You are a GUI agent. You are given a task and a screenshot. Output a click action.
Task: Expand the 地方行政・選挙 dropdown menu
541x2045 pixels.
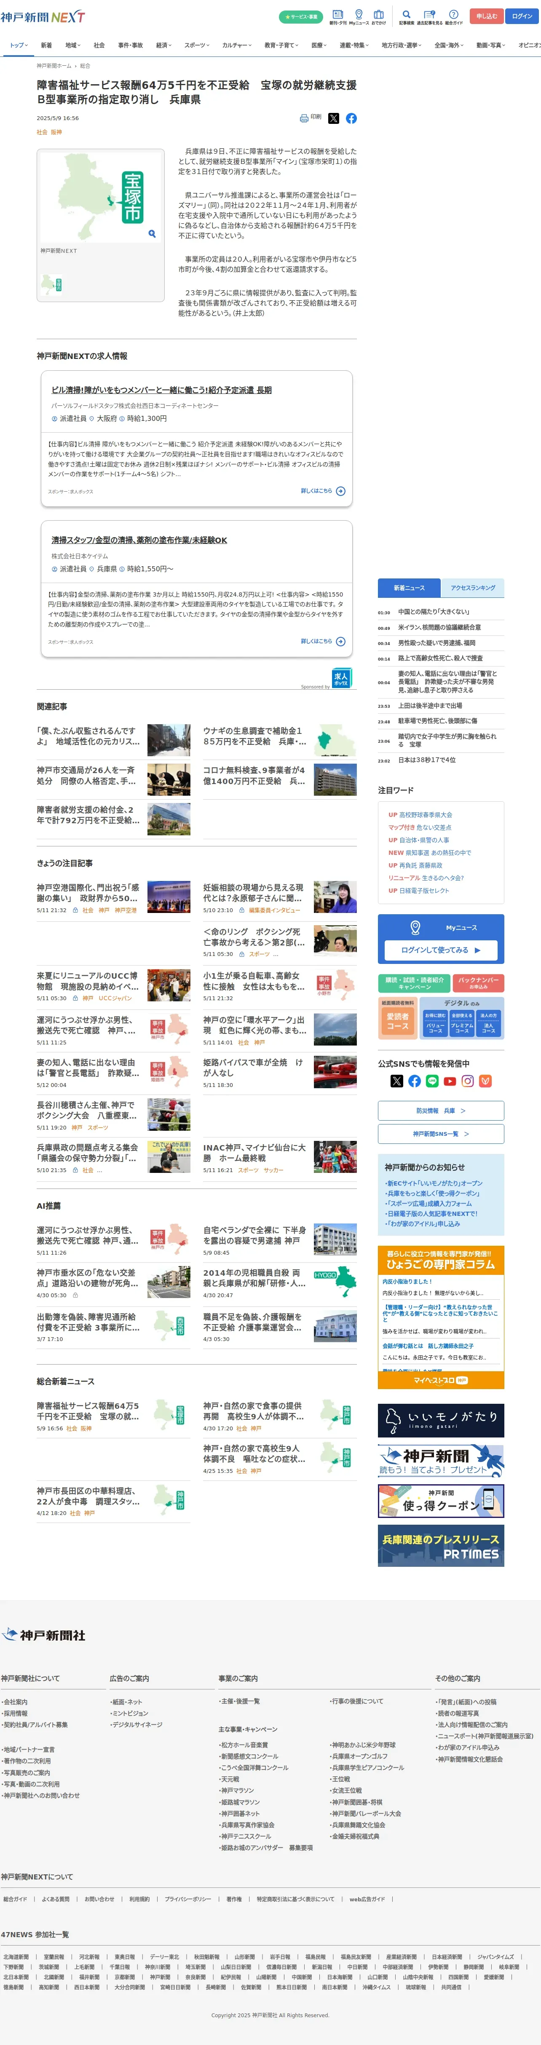click(401, 45)
